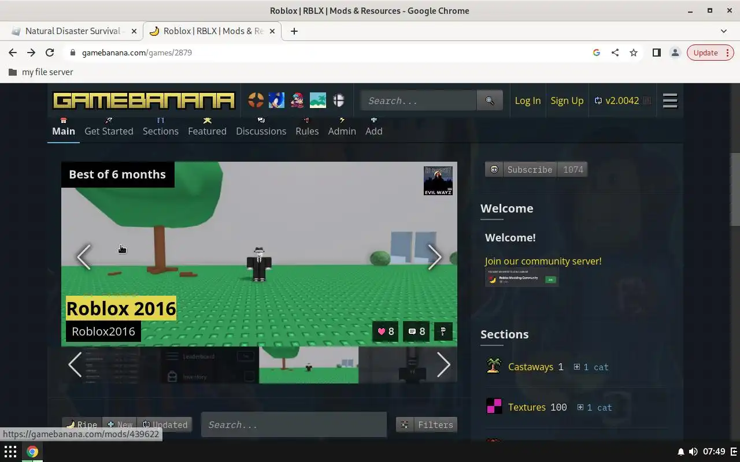Open the Super Smash Bros game icon
Viewport: 740px width, 462px height.
(339, 100)
